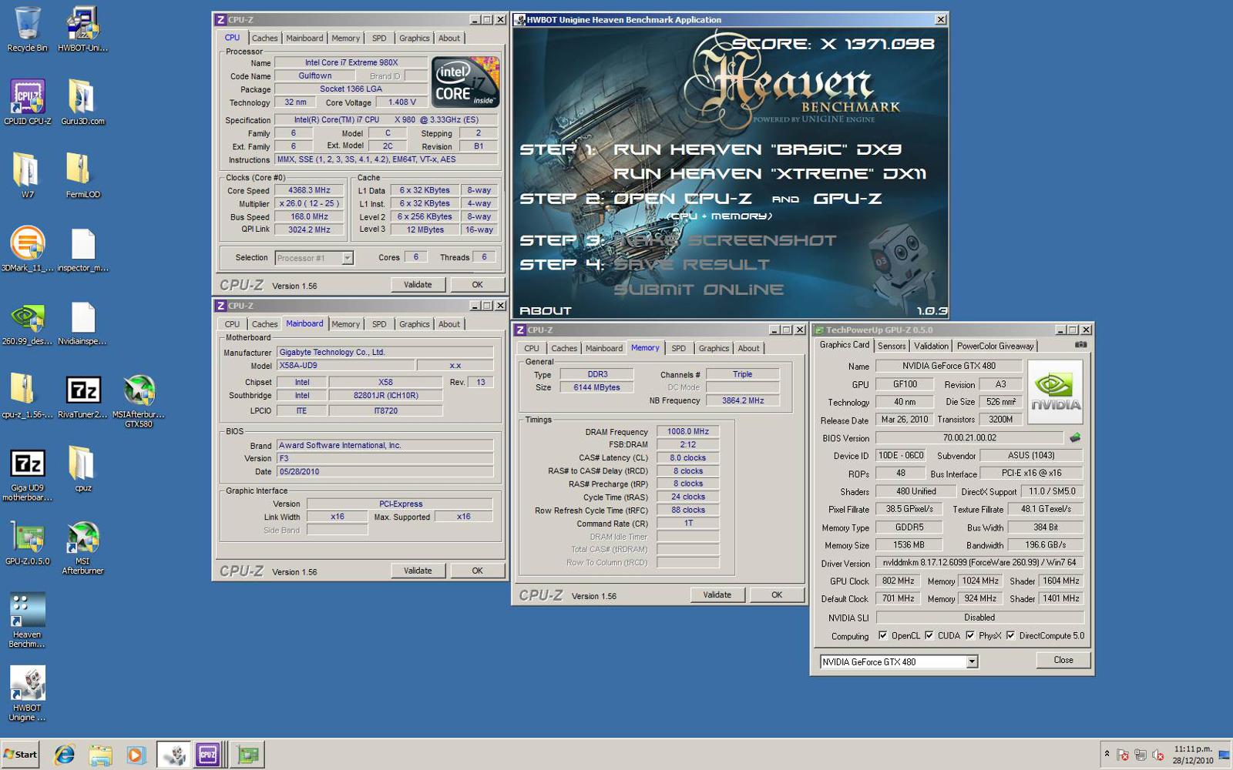Image resolution: width=1233 pixels, height=770 pixels.
Task: Click Validate in Memory CPU-Z window
Action: pyautogui.click(x=717, y=594)
